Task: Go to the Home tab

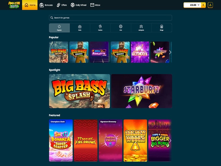Action: click(30, 5)
